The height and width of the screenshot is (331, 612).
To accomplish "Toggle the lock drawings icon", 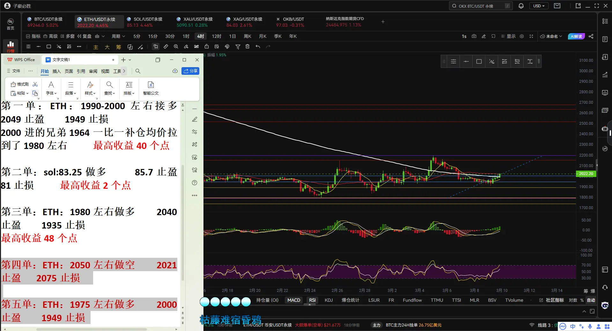I will pyautogui.click(x=207, y=46).
